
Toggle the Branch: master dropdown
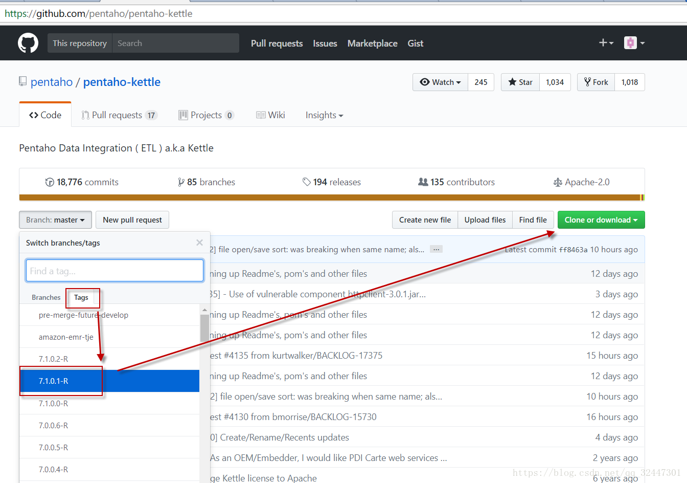tap(55, 220)
